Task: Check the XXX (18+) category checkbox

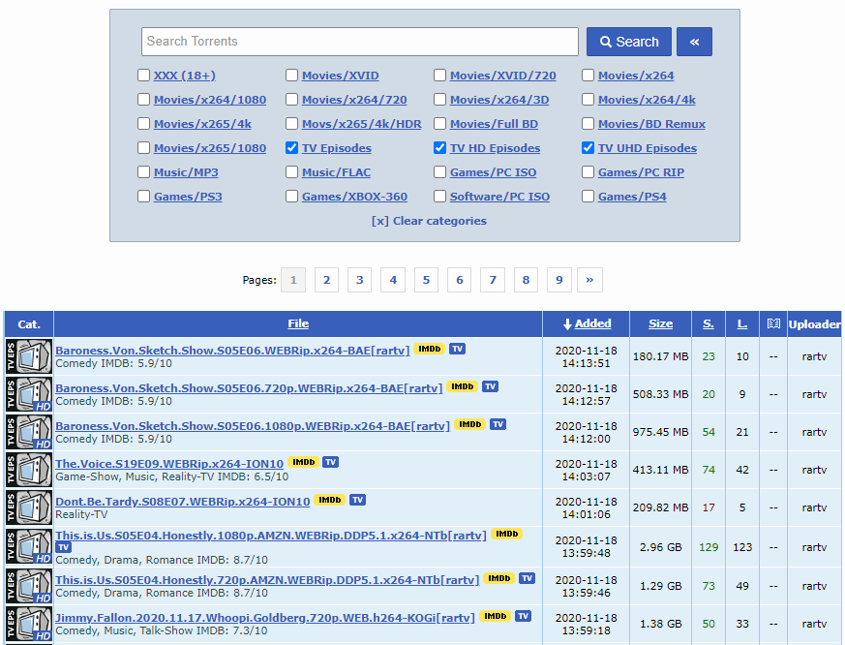Action: point(143,75)
